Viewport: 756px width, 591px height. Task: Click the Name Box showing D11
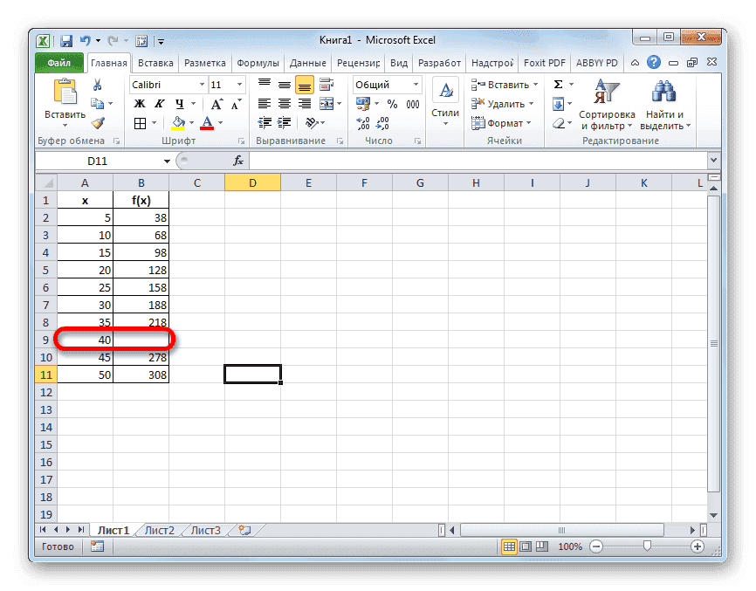[x=99, y=160]
